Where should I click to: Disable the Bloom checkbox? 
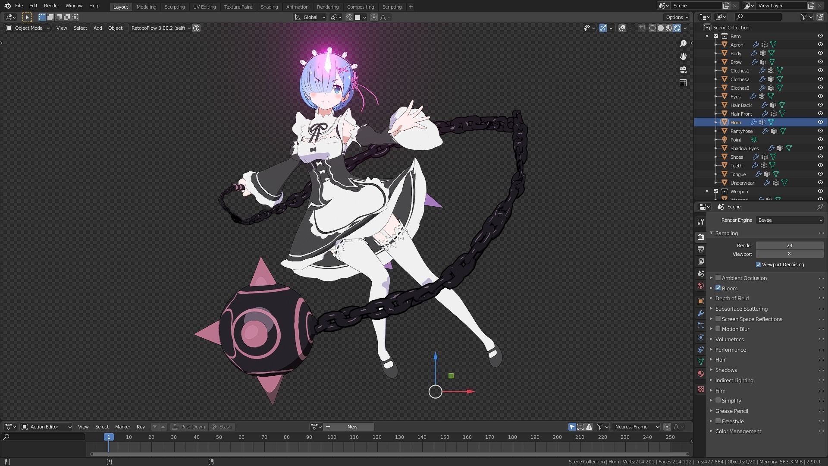click(x=718, y=288)
